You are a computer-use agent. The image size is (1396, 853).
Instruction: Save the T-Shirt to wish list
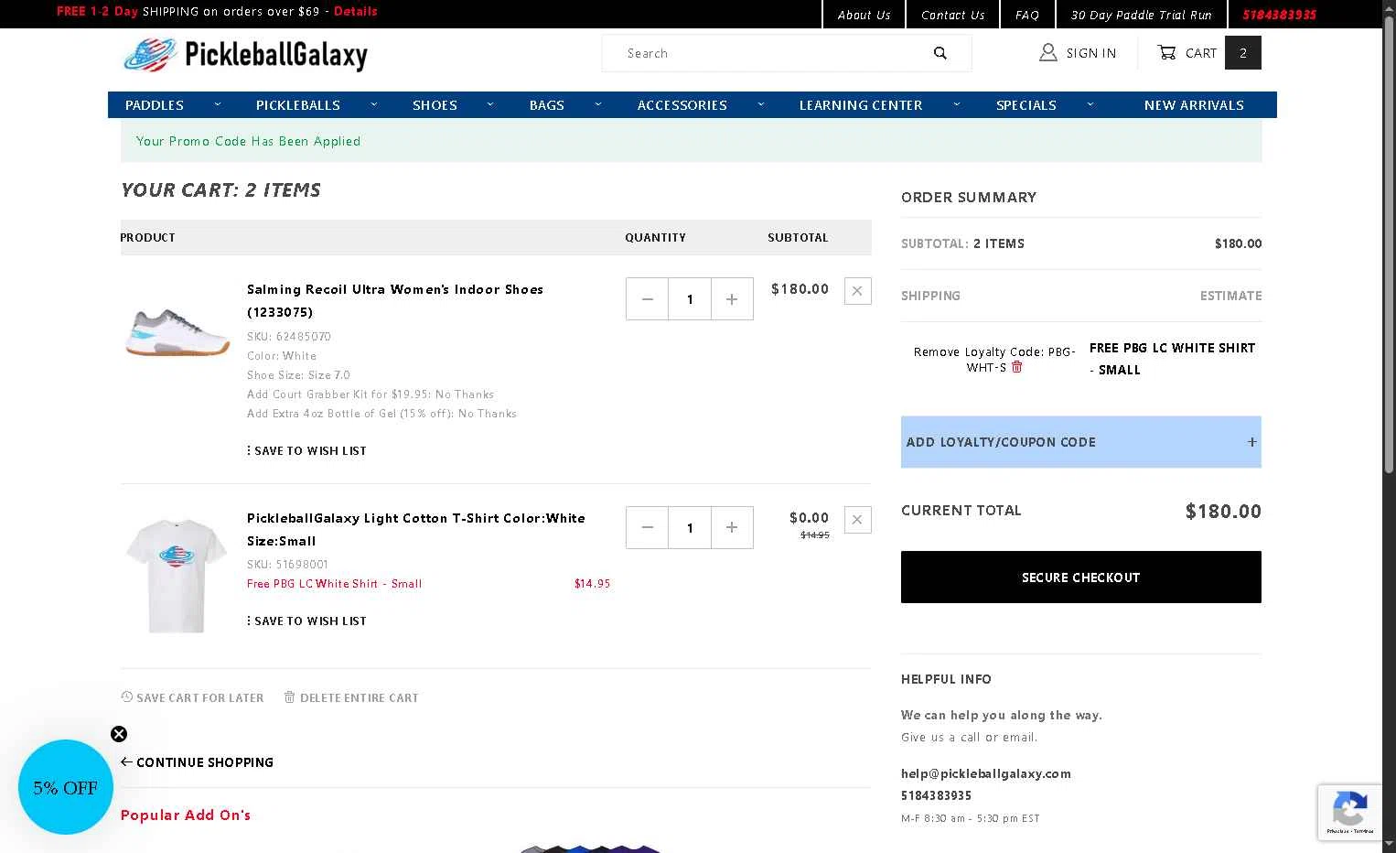[306, 621]
